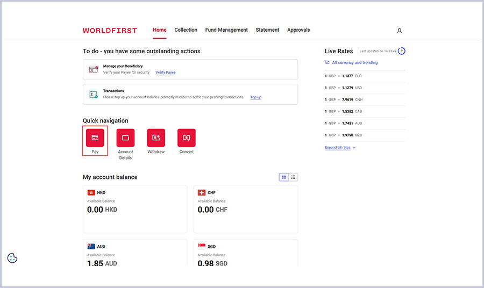This screenshot has width=484, height=288.
Task: Switch account balance to list view
Action: click(293, 177)
